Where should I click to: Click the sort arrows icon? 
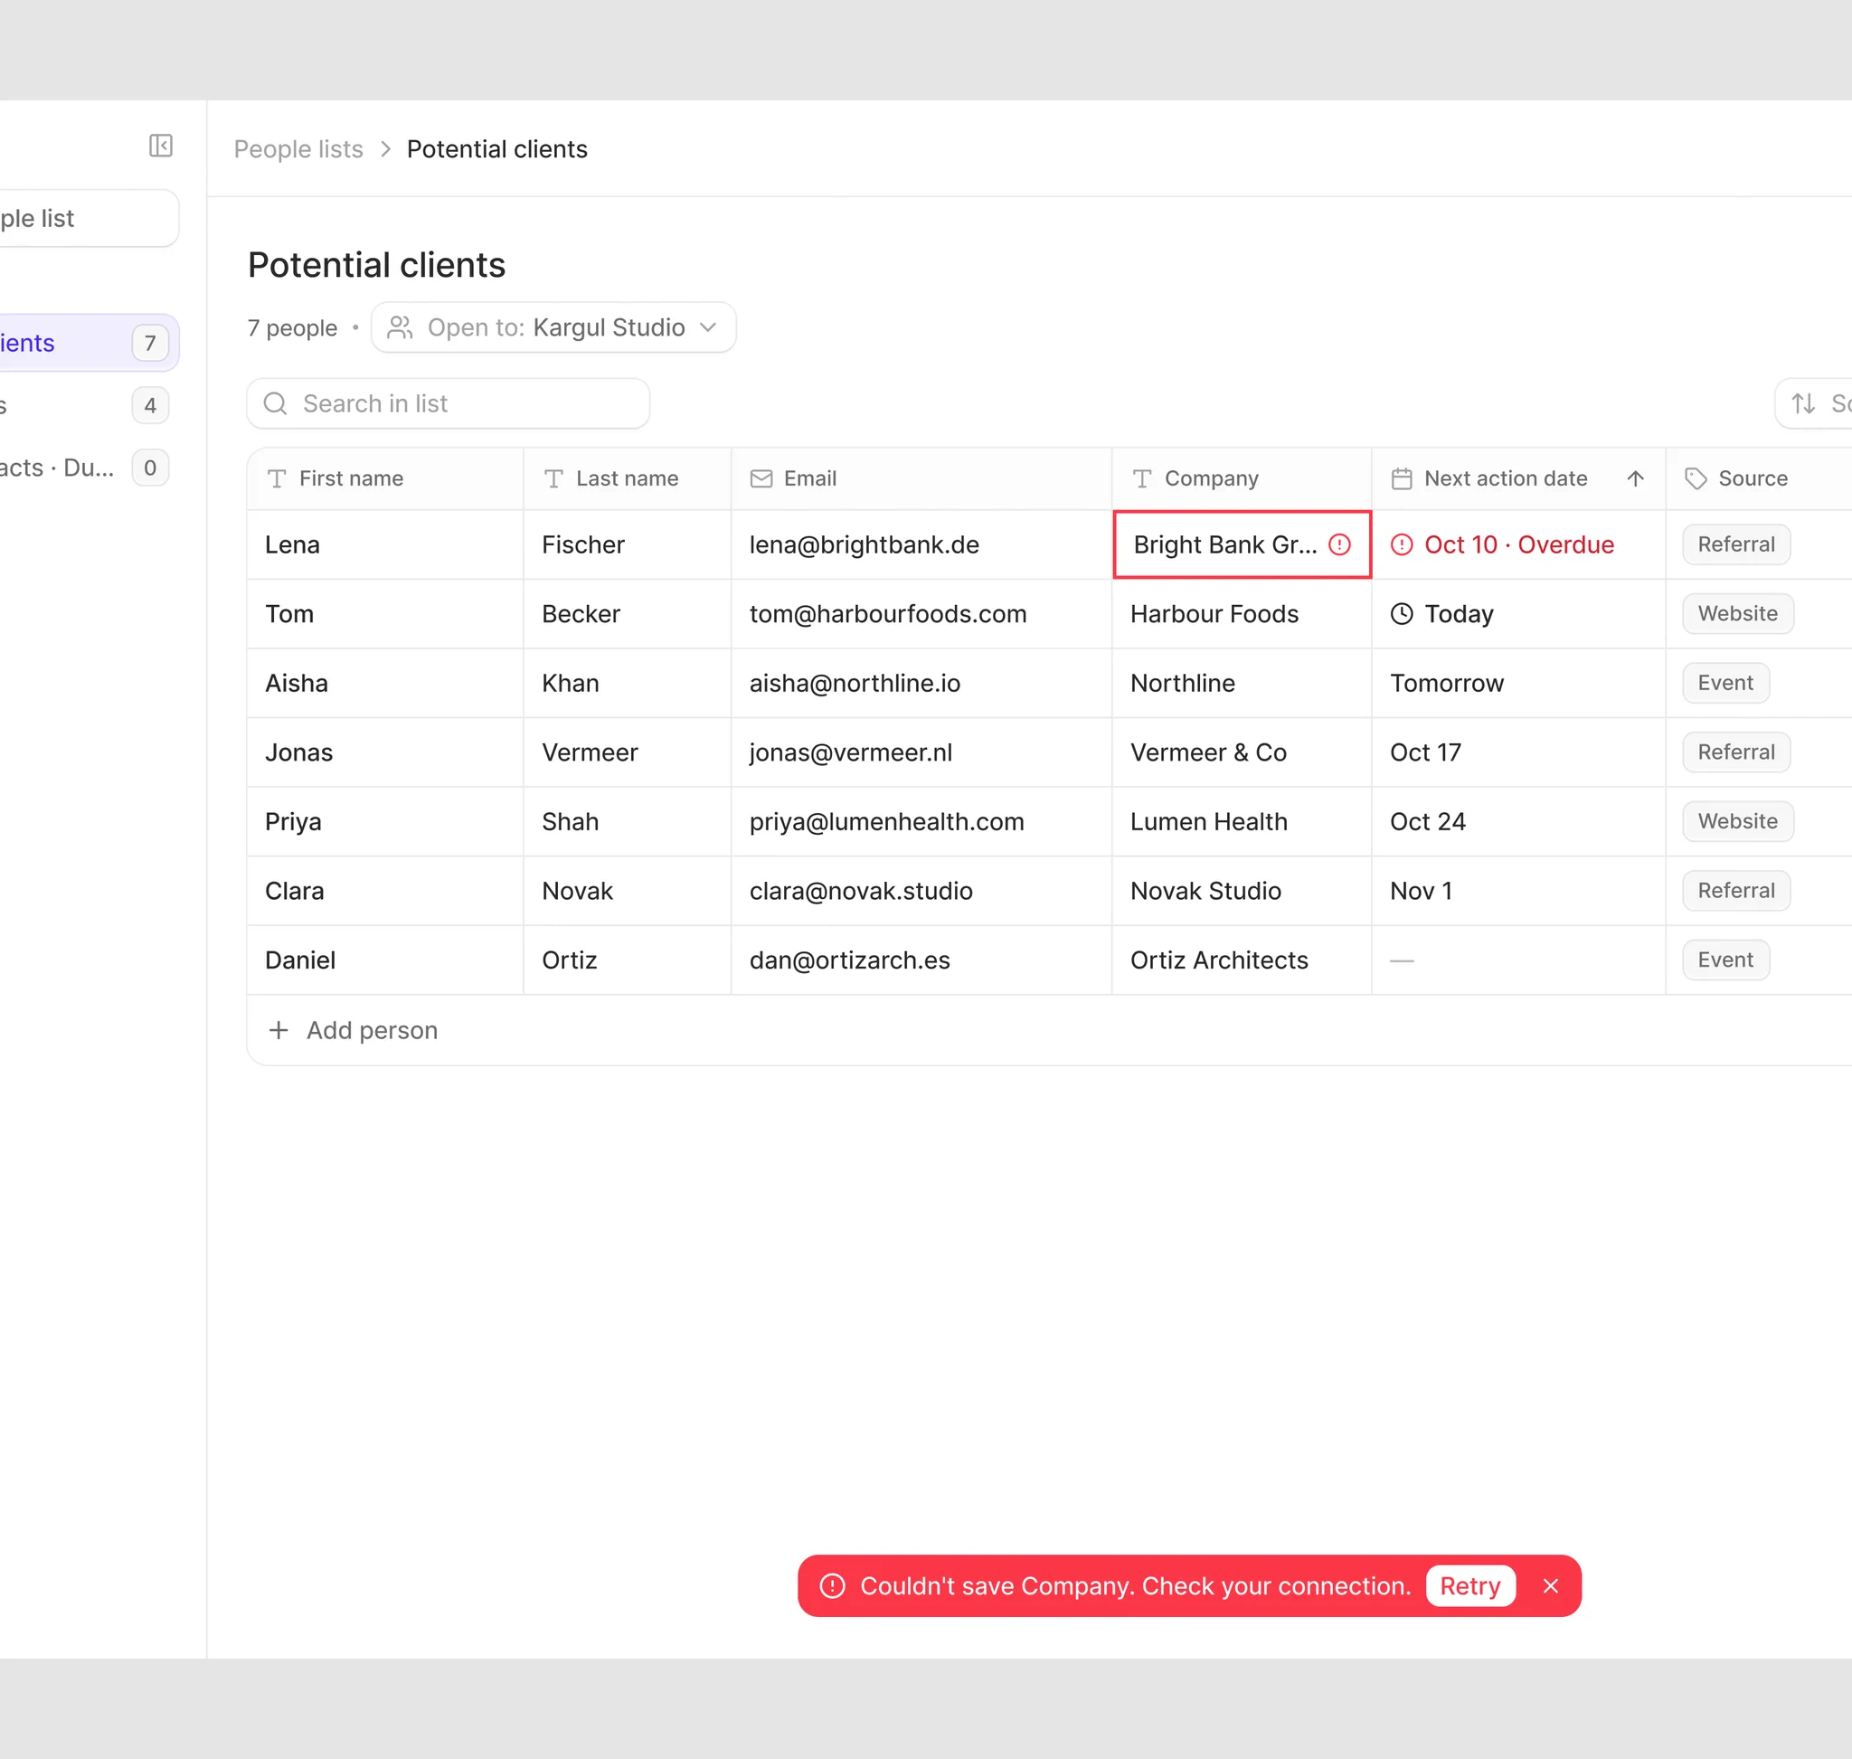pos(1803,403)
